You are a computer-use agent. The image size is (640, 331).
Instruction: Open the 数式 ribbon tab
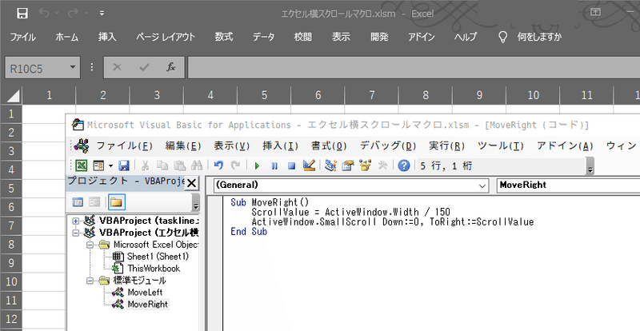tap(224, 37)
